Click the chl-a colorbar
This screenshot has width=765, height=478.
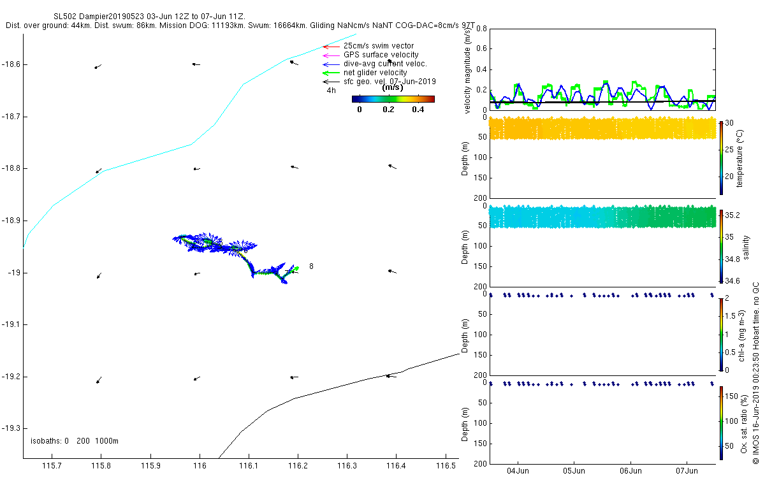coord(721,334)
